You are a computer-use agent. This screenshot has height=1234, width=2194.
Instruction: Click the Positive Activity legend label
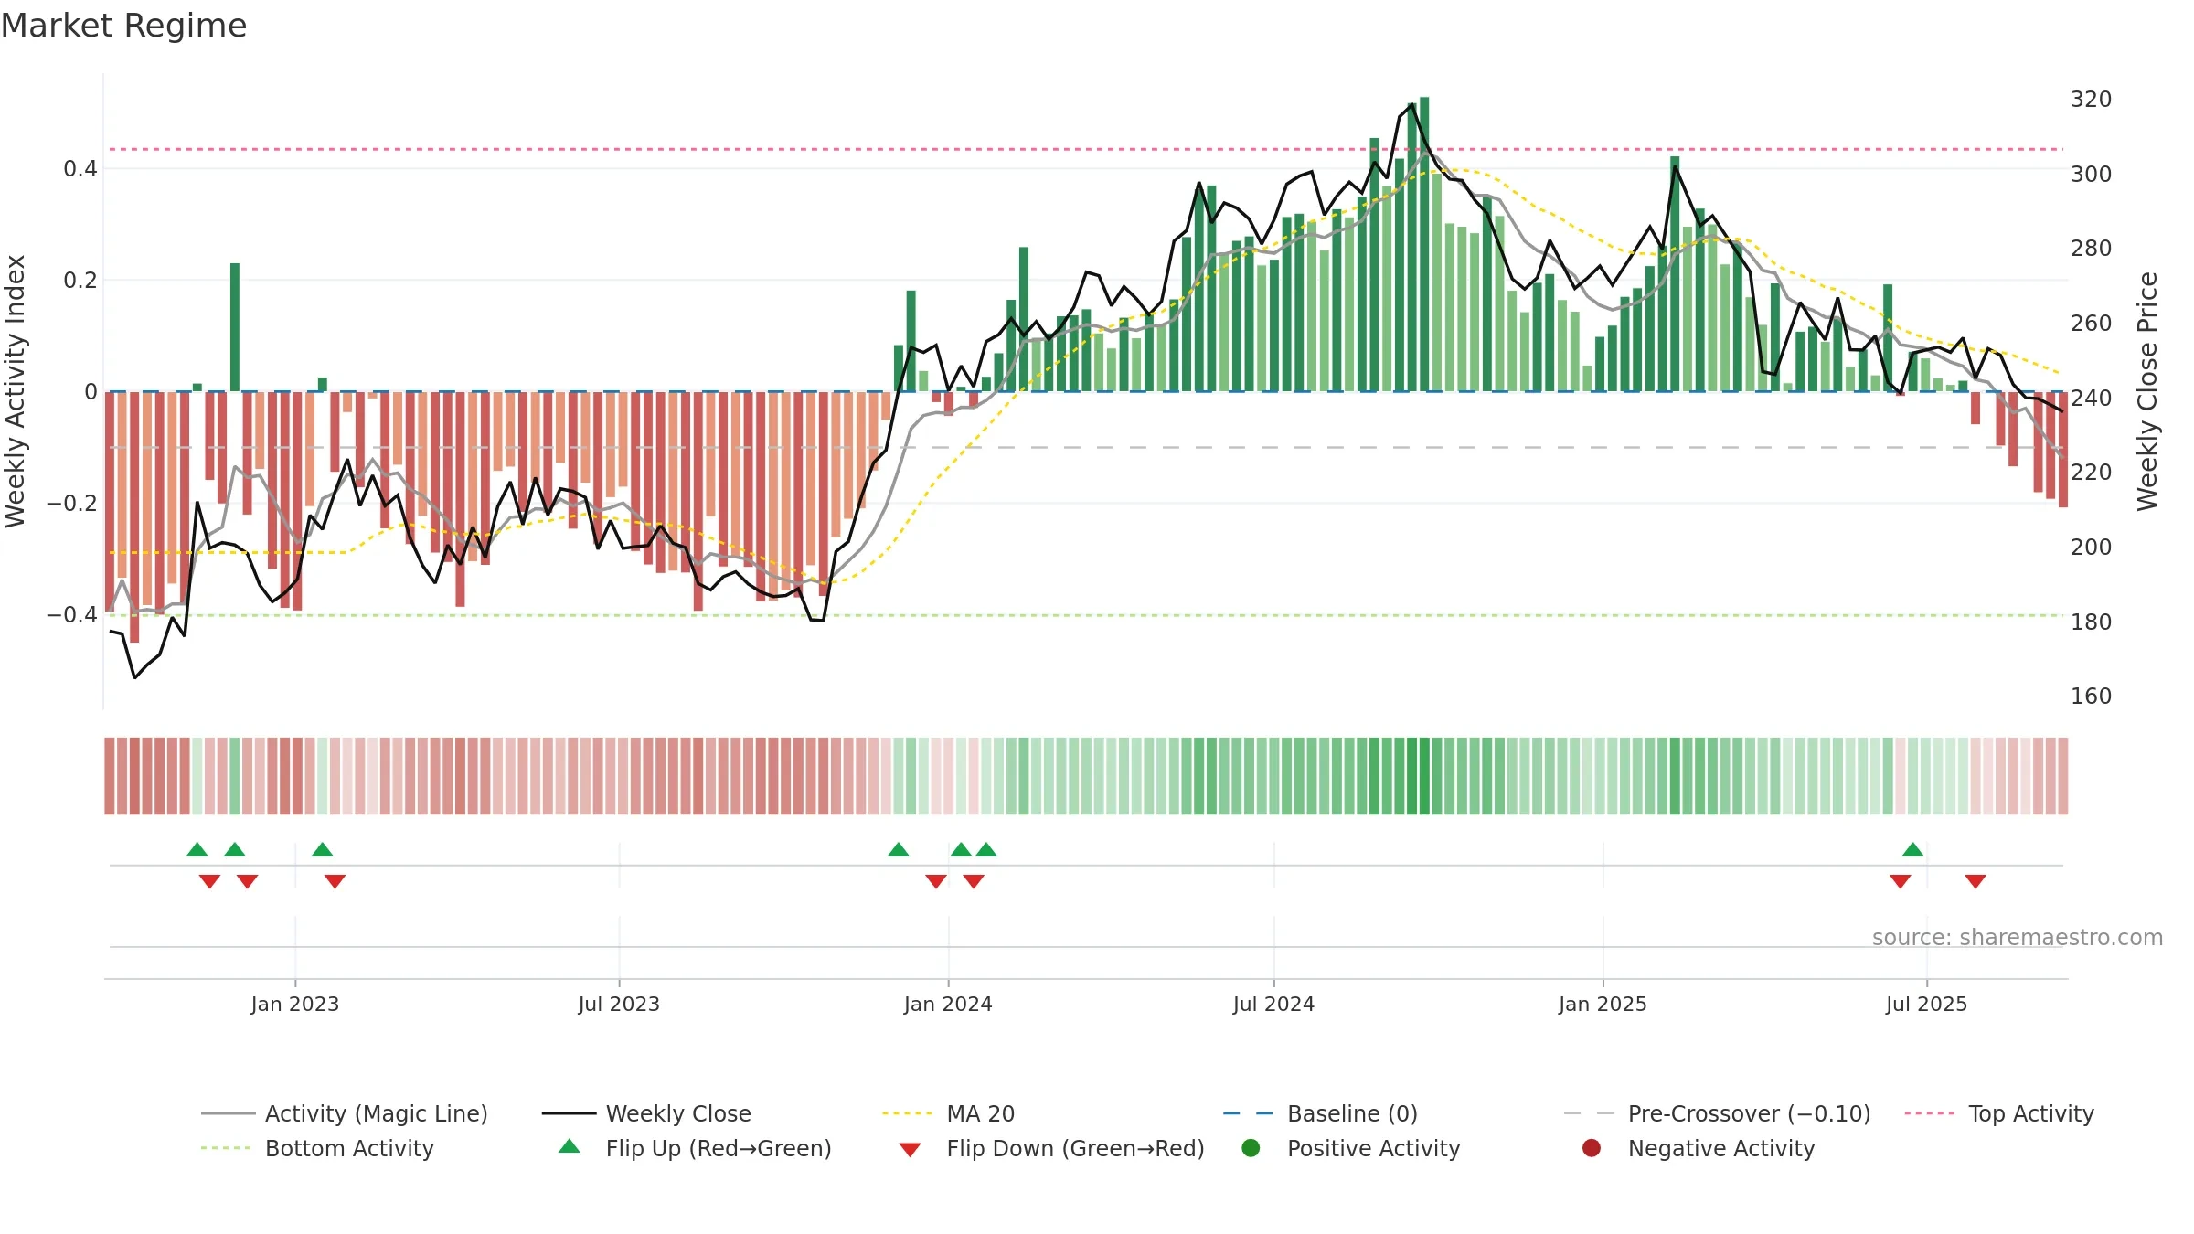1373,1148
